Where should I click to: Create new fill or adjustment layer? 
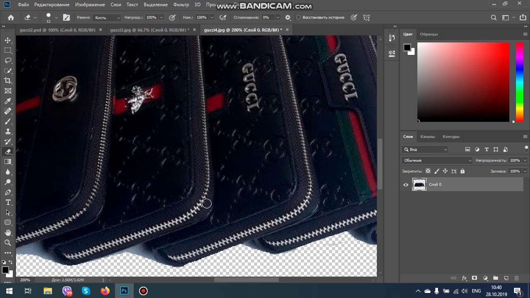pyautogui.click(x=485, y=278)
